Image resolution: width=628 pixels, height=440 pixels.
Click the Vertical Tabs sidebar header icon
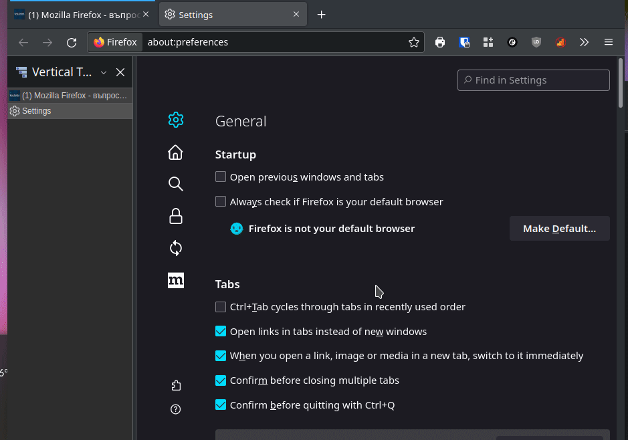pyautogui.click(x=21, y=72)
